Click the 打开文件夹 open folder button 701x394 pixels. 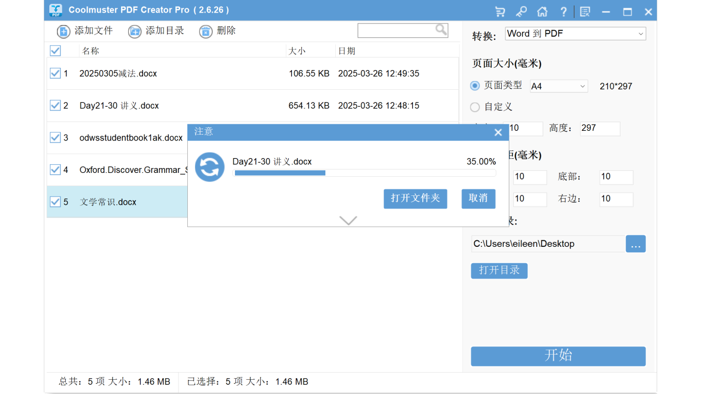[415, 199]
